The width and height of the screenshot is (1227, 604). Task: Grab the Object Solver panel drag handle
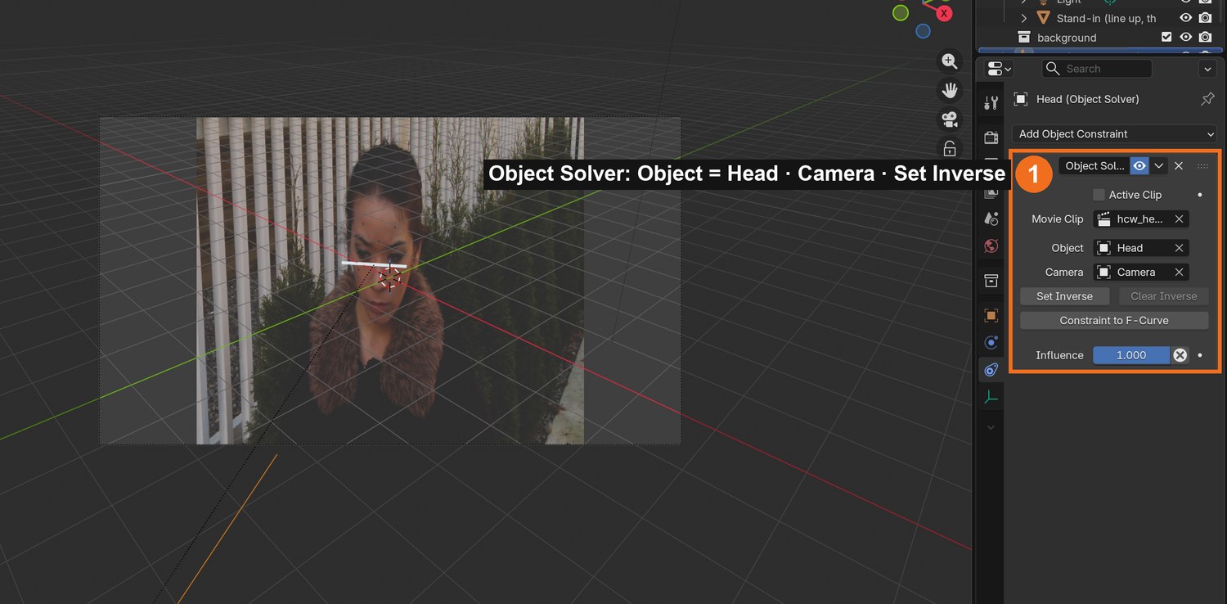point(1202,166)
